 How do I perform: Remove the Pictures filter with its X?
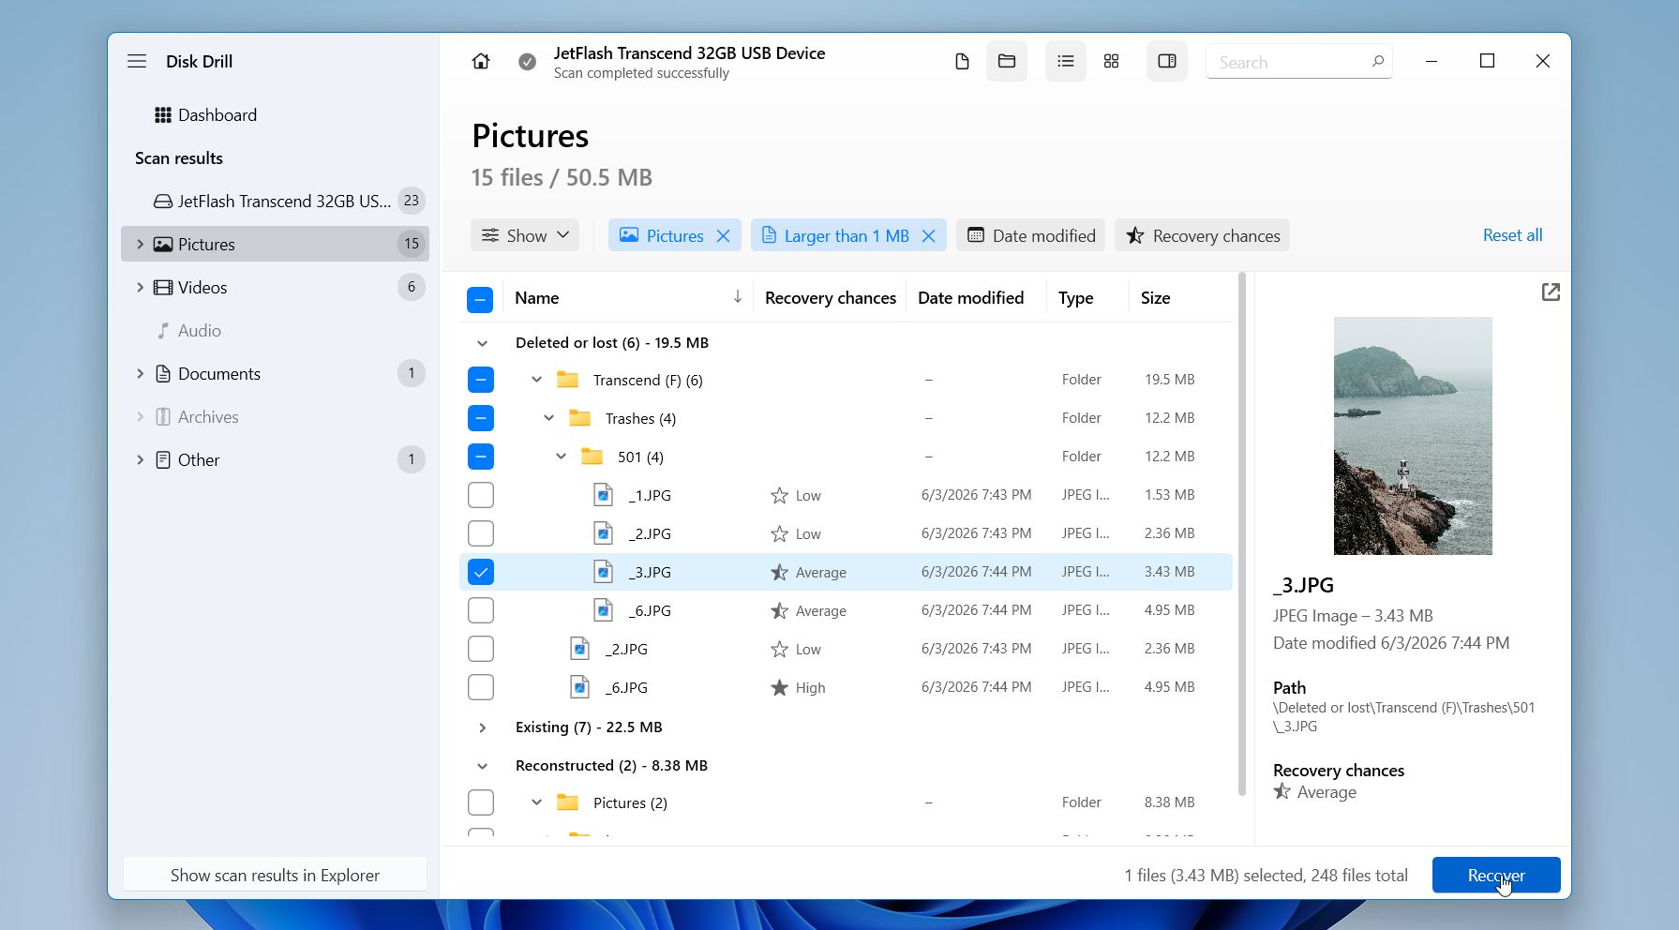pos(723,235)
